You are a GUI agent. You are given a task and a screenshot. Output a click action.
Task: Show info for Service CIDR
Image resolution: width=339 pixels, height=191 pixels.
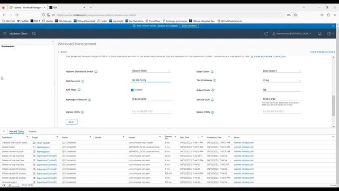click(212, 100)
